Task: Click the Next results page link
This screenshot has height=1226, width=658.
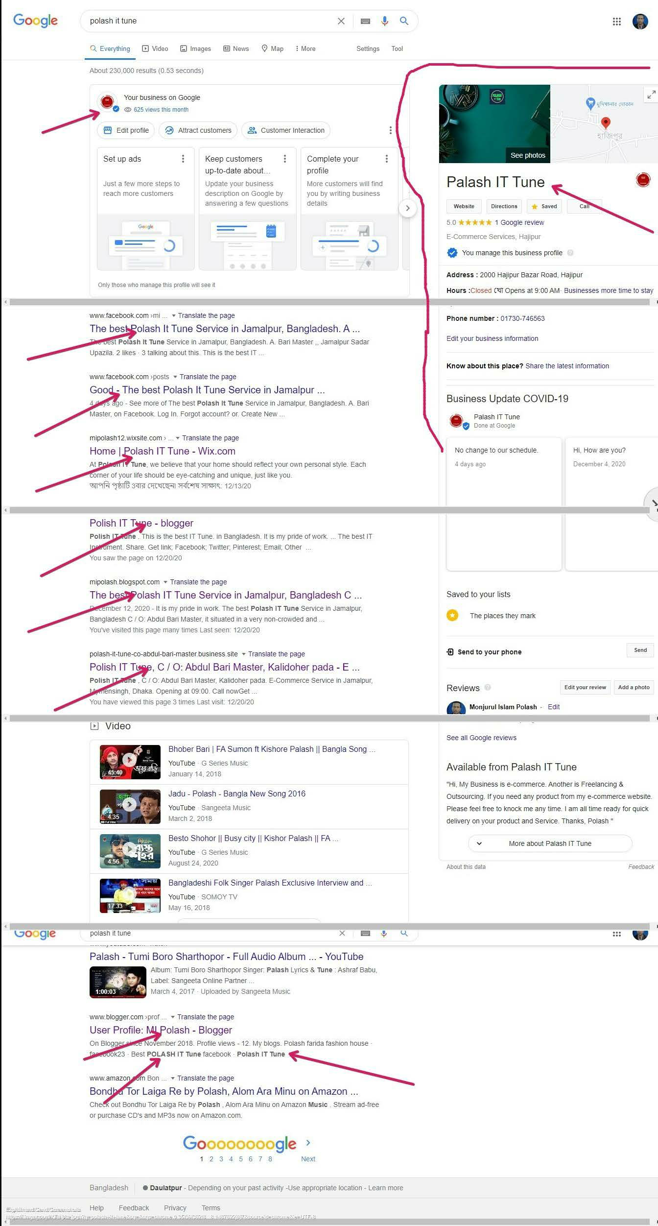Action: (x=308, y=1159)
